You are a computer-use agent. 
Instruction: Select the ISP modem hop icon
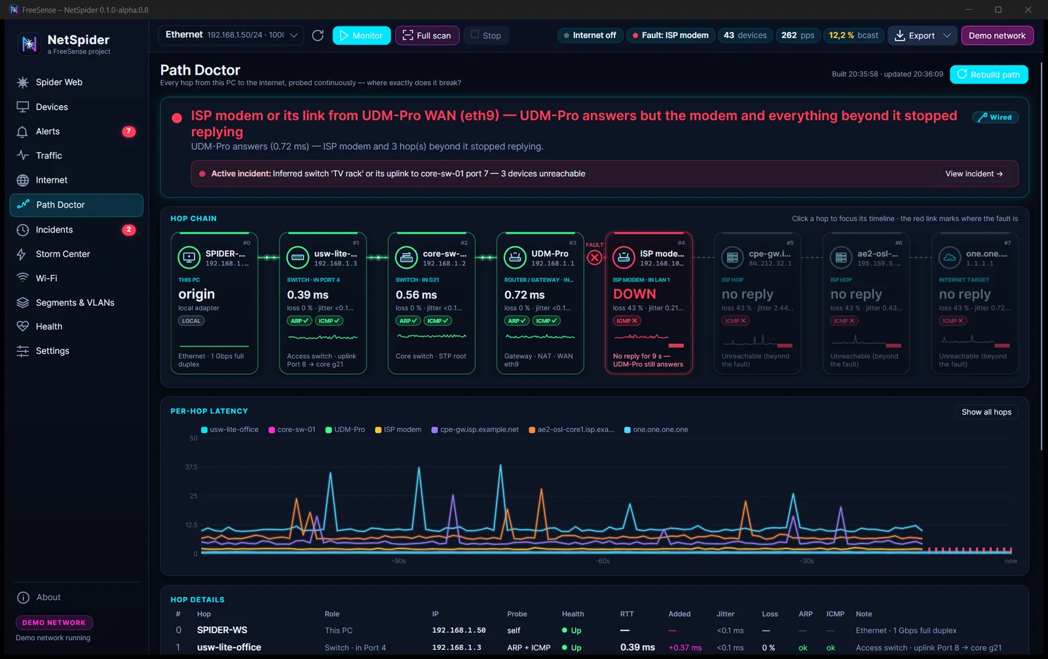[x=624, y=257]
